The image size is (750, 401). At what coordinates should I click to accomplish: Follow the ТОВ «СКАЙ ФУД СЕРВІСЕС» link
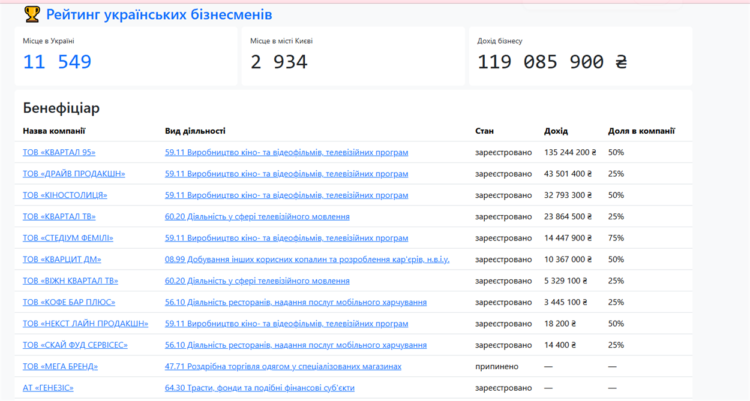pos(75,345)
